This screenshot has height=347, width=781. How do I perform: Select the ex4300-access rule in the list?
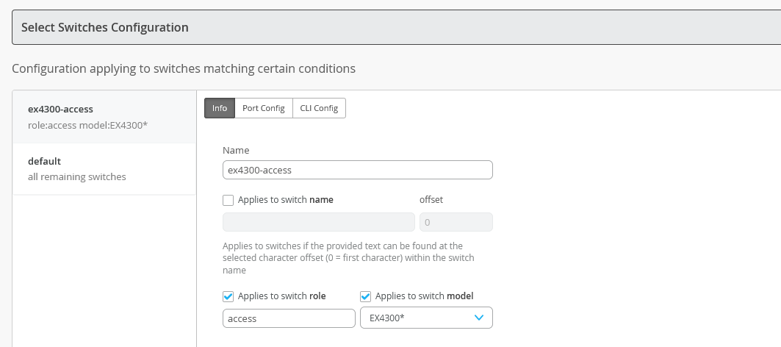tap(104, 117)
